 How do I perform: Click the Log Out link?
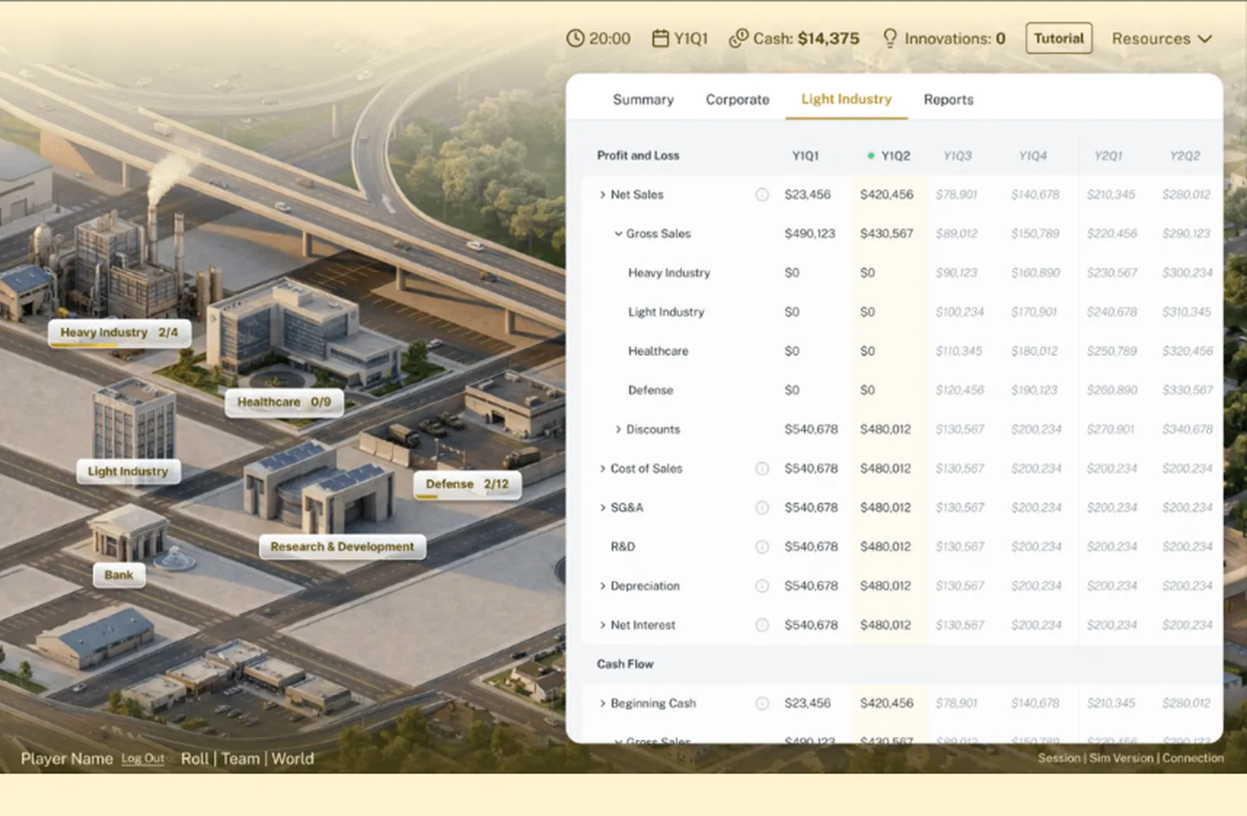tap(143, 758)
